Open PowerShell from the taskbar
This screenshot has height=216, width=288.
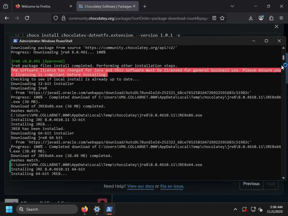click(x=109, y=209)
